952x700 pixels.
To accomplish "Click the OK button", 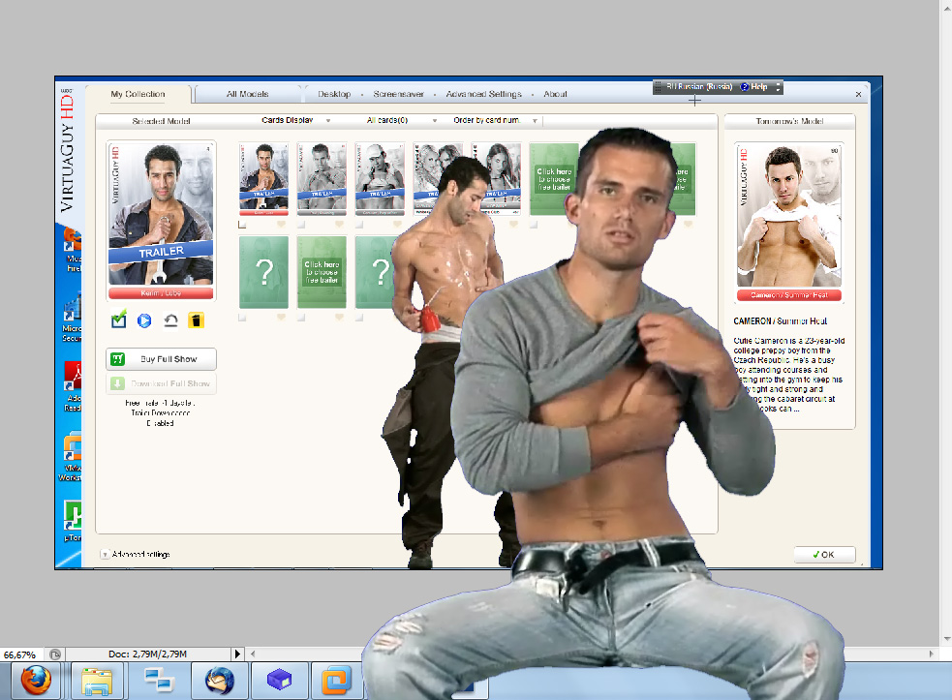I will tap(824, 555).
